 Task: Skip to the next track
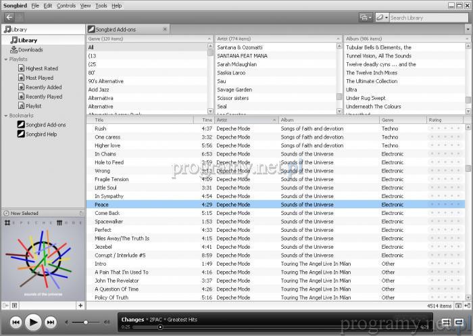51,322
